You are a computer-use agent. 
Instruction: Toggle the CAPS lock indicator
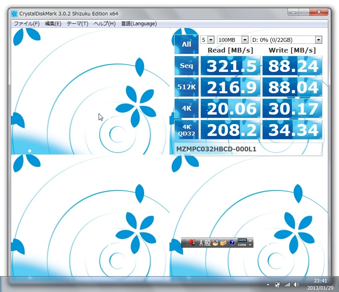[242, 240]
